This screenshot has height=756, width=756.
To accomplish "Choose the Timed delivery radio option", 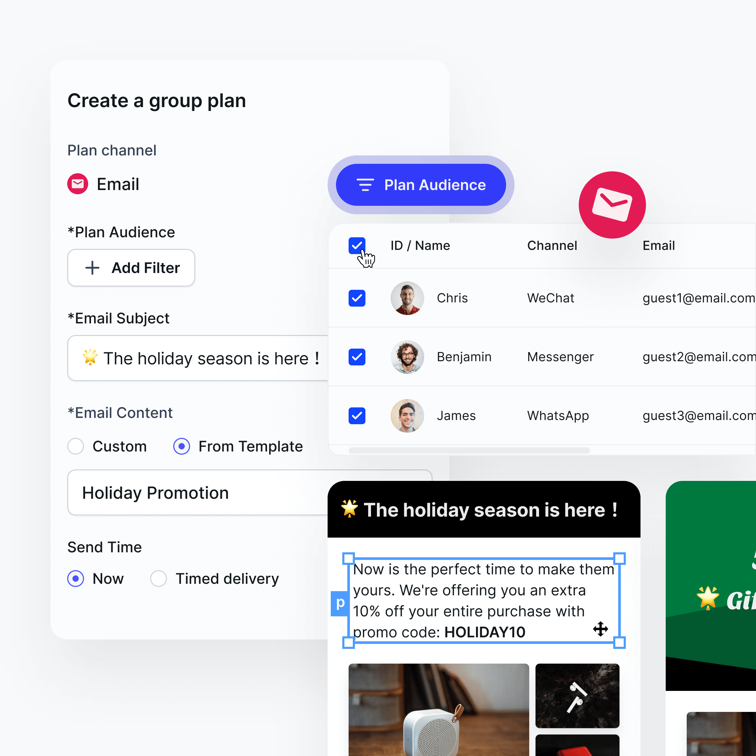I will coord(159,579).
